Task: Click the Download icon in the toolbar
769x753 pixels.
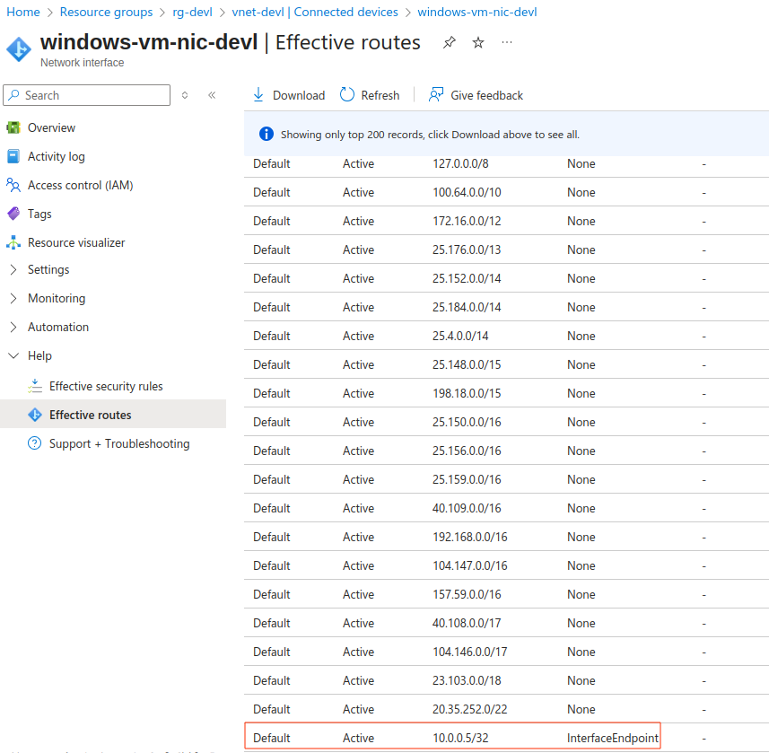Action: point(258,95)
